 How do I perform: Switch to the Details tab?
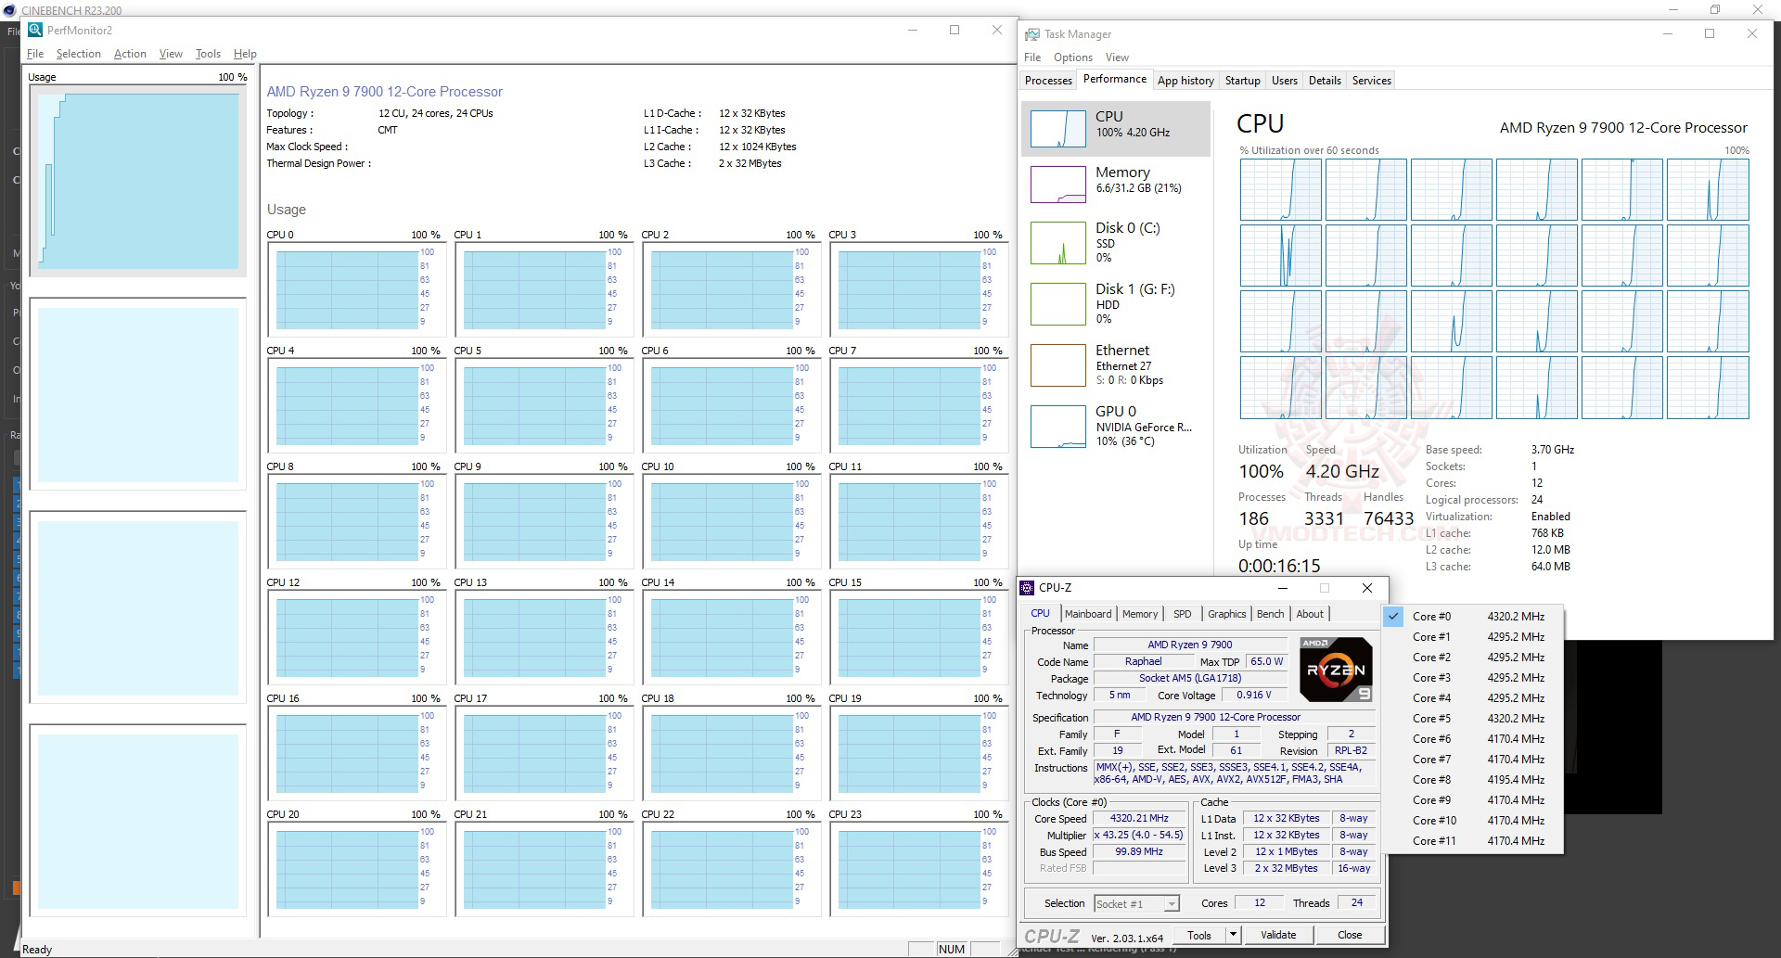coord(1325,81)
